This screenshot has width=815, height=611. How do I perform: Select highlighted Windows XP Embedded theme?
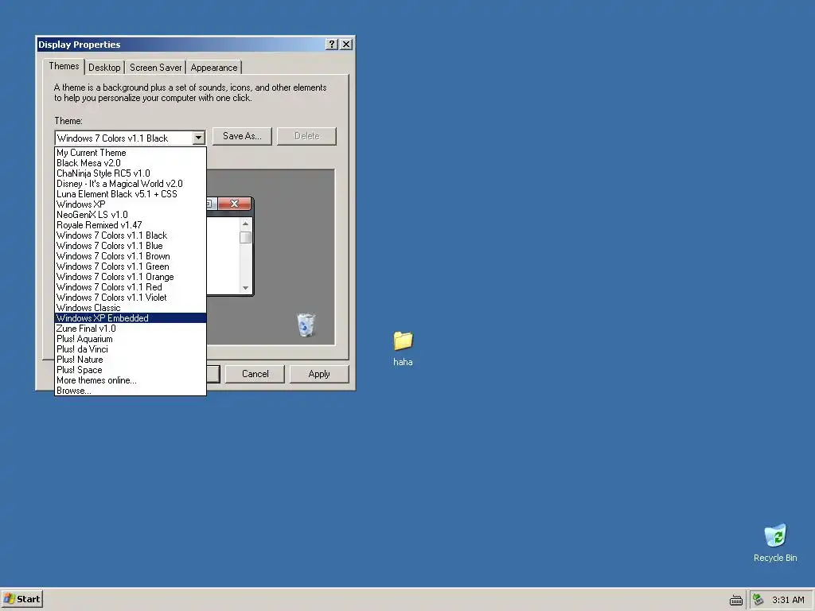[131, 318]
